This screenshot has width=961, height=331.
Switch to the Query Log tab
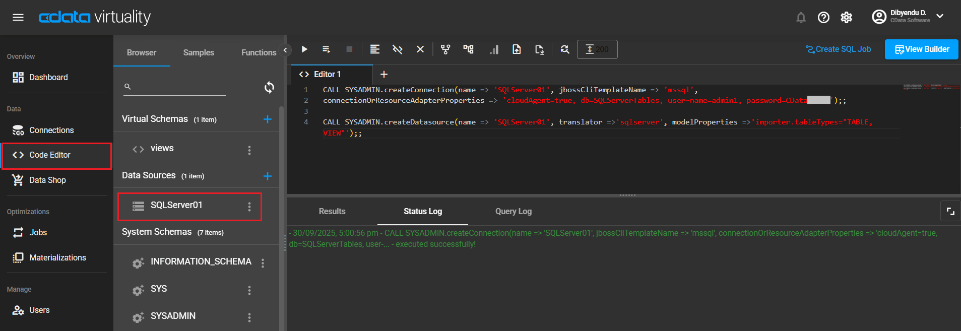(x=513, y=212)
